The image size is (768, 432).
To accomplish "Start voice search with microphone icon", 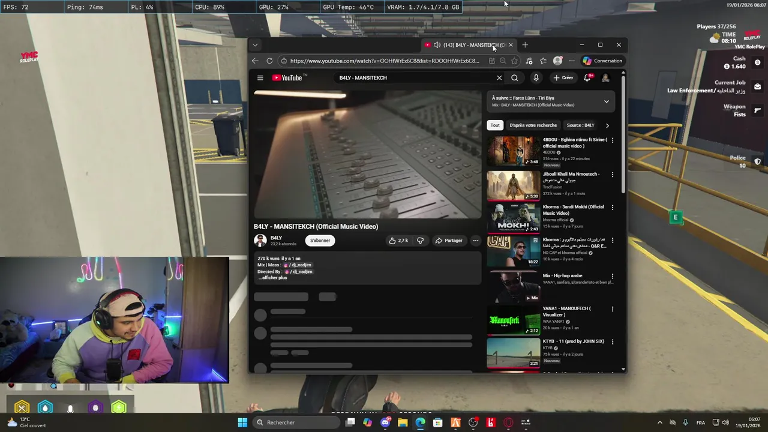I will (536, 77).
